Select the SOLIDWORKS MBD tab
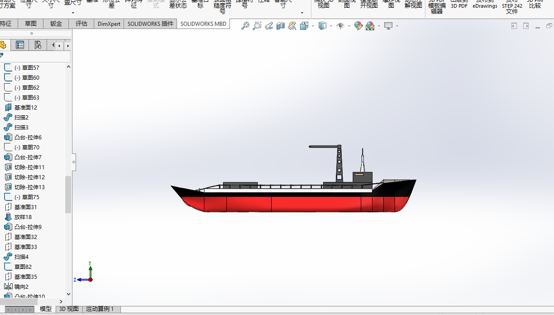This screenshot has height=315, width=554. pos(203,24)
